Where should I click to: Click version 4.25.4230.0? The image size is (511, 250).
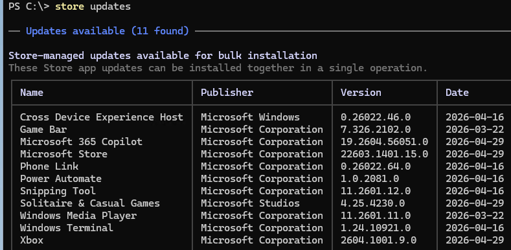pyautogui.click(x=373, y=203)
